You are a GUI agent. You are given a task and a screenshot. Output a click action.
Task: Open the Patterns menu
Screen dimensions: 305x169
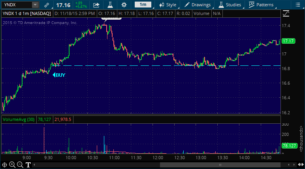tap(261, 5)
